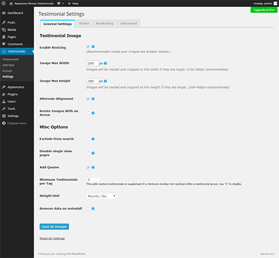Click the main Settings sliders icon
The height and width of the screenshot is (258, 279).
click(x=4, y=116)
